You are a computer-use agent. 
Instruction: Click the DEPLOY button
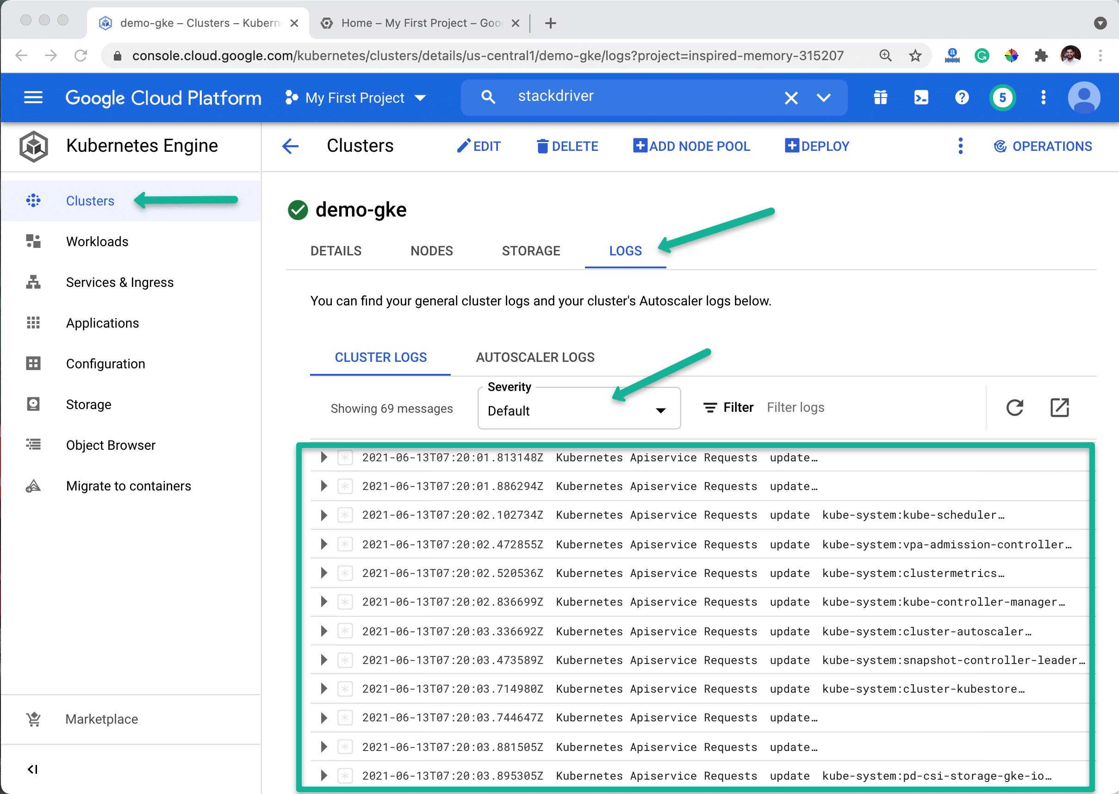(816, 146)
